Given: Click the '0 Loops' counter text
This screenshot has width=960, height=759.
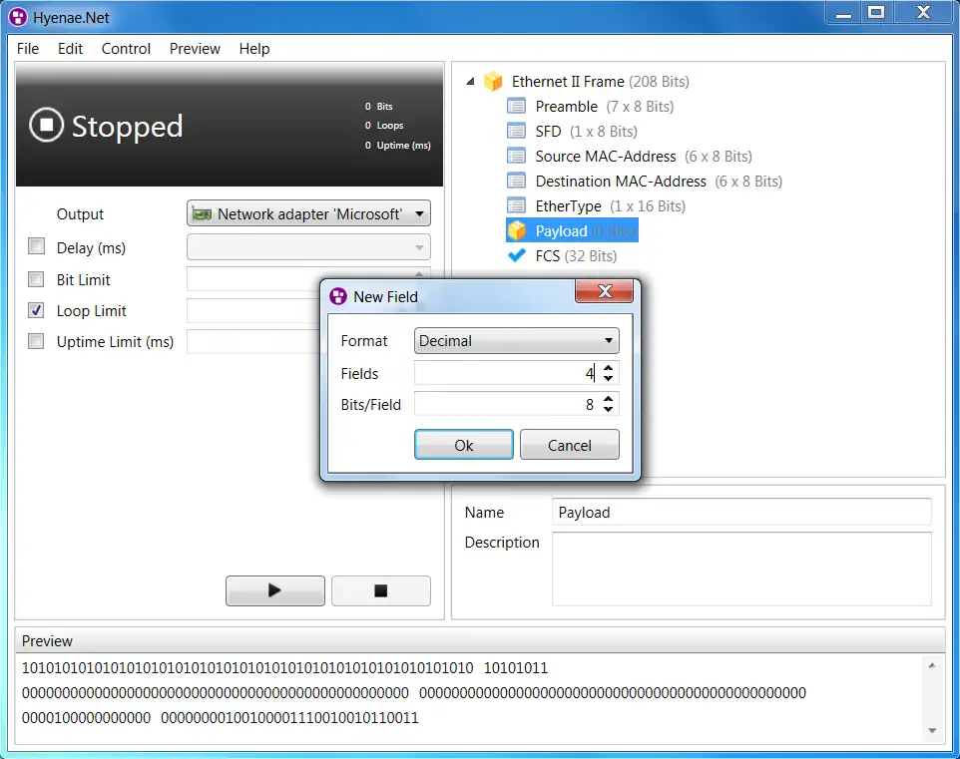Looking at the screenshot, I should pyautogui.click(x=384, y=126).
